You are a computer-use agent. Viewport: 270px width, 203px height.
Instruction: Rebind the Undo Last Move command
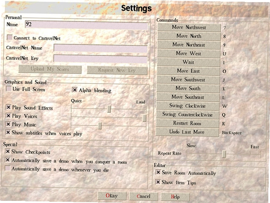pyautogui.click(x=187, y=132)
